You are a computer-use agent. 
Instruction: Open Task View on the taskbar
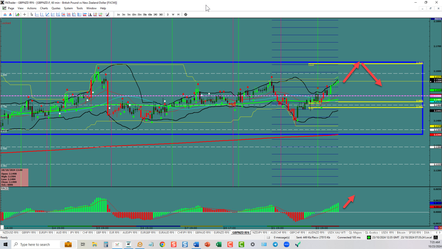pyautogui.click(x=83, y=245)
